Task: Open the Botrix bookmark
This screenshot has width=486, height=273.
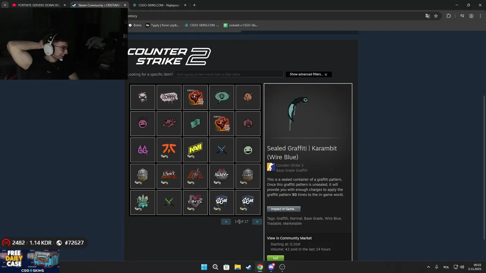Action: [x=135, y=25]
